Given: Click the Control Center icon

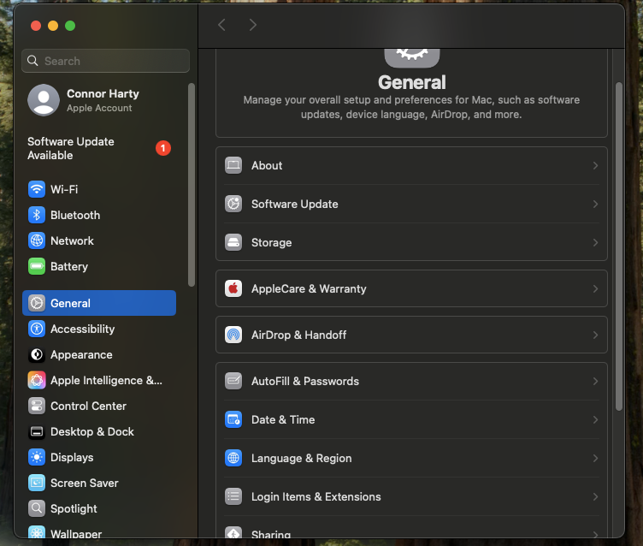Looking at the screenshot, I should pyautogui.click(x=37, y=406).
